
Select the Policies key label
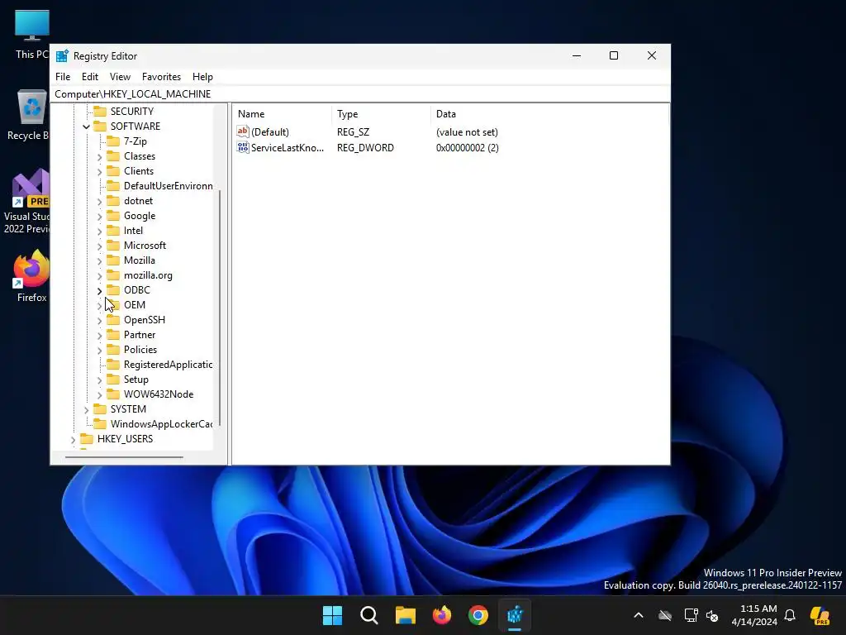(x=140, y=350)
